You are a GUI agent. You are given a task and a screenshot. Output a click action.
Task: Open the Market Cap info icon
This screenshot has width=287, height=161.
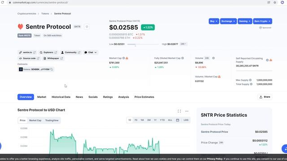(x=124, y=58)
